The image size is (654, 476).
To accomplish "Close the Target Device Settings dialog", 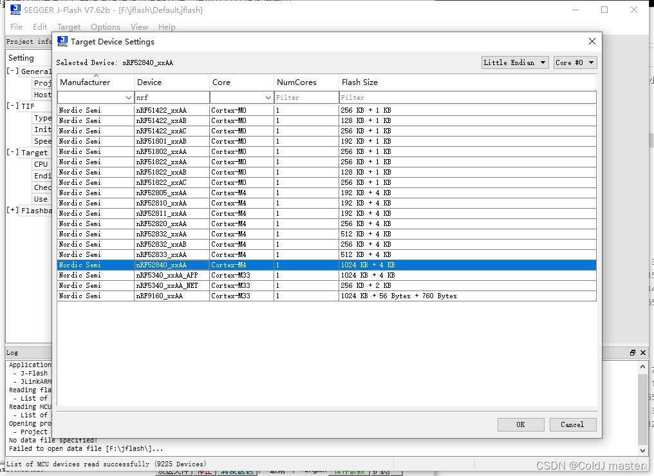I will (592, 41).
